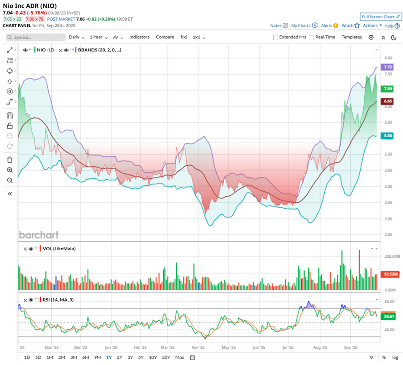Remove the VOL indicator pane
Image resolution: width=403 pixels, height=365 pixels.
[x=25, y=249]
